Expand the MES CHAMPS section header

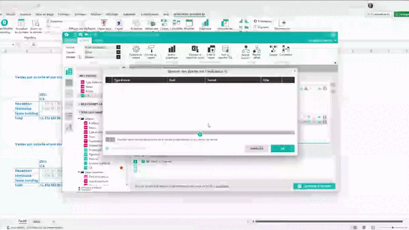pos(90,104)
